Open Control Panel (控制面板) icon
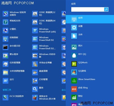 coord(5,39)
